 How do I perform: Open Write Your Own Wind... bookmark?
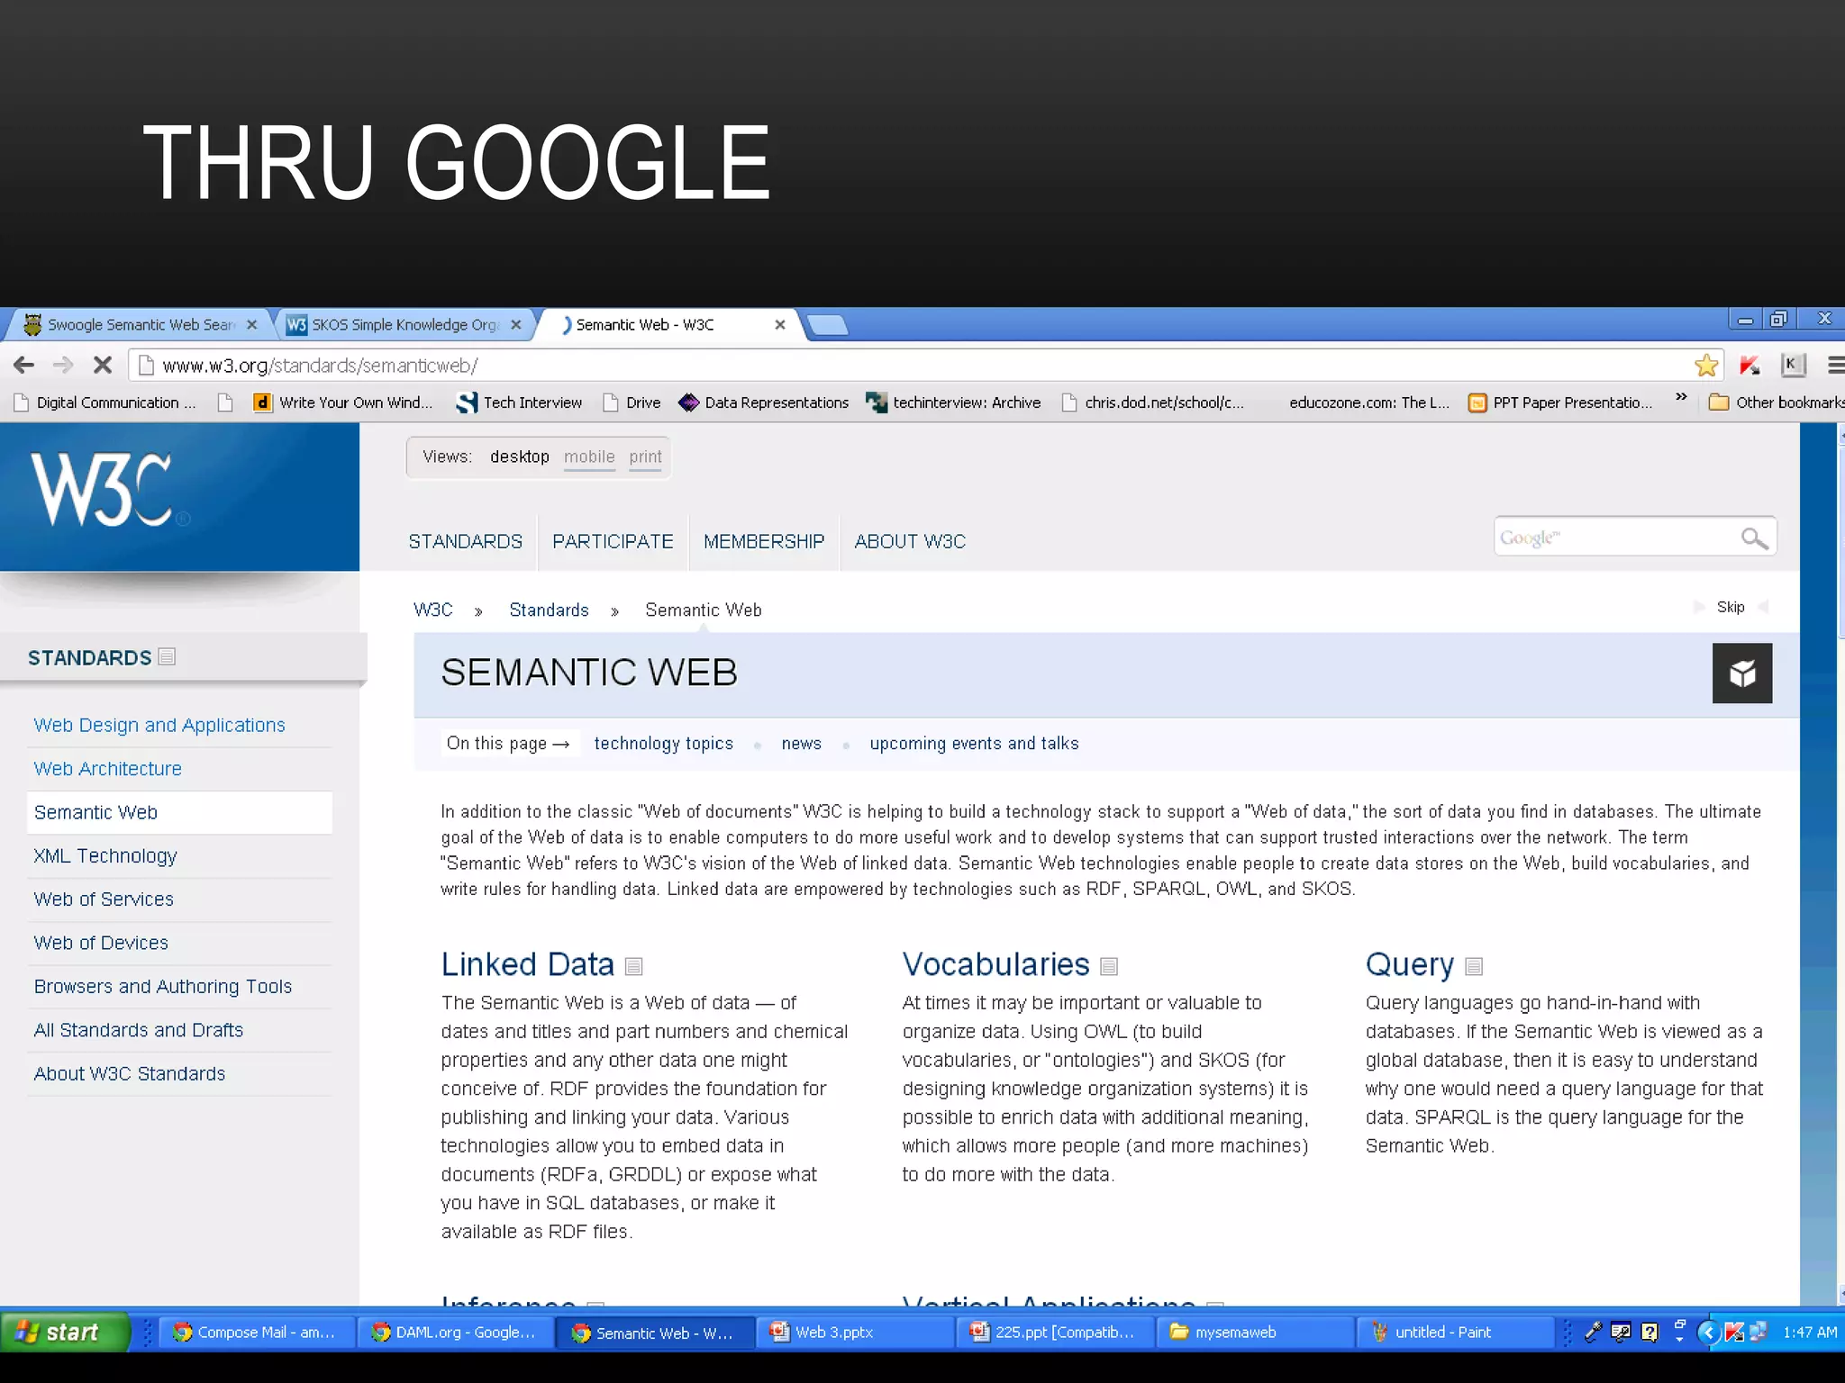click(343, 402)
